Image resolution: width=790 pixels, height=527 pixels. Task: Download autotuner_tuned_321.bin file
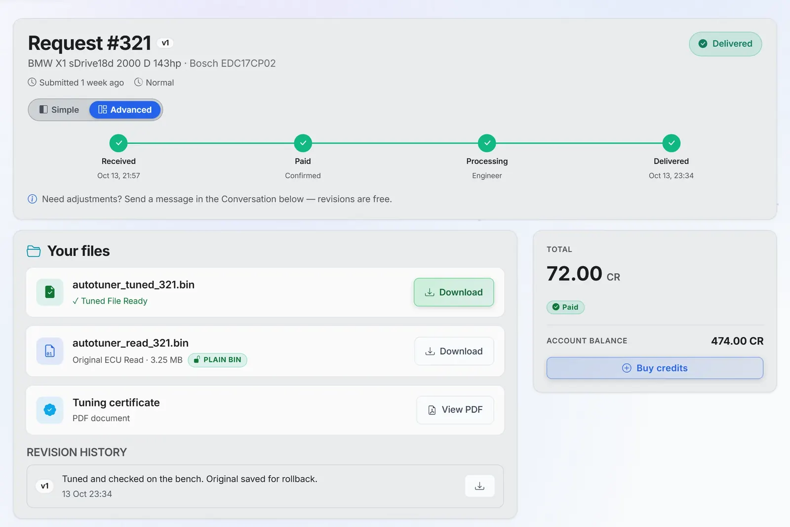click(454, 292)
